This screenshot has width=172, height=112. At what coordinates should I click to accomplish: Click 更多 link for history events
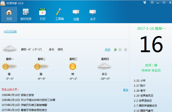pos(126,90)
